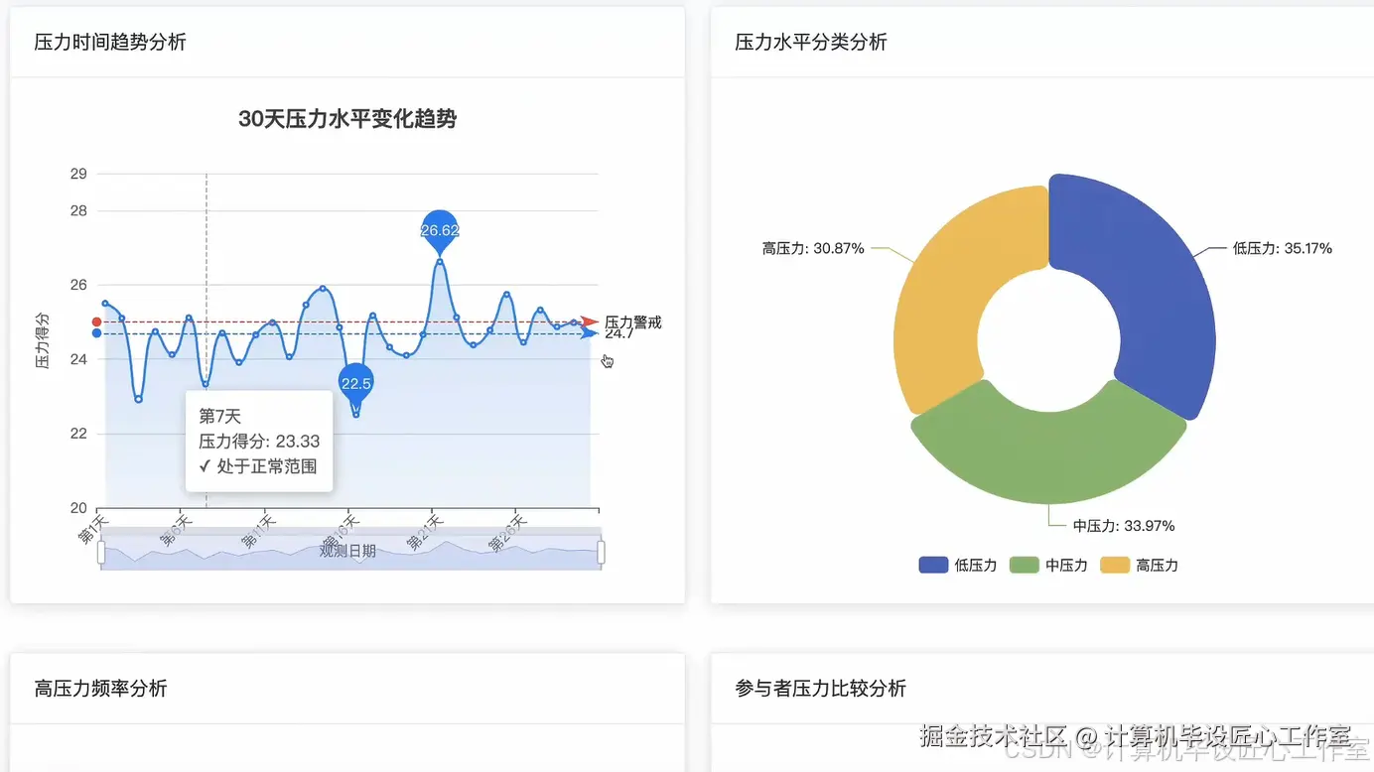Click the 26.62 peak balloon marker

440,228
